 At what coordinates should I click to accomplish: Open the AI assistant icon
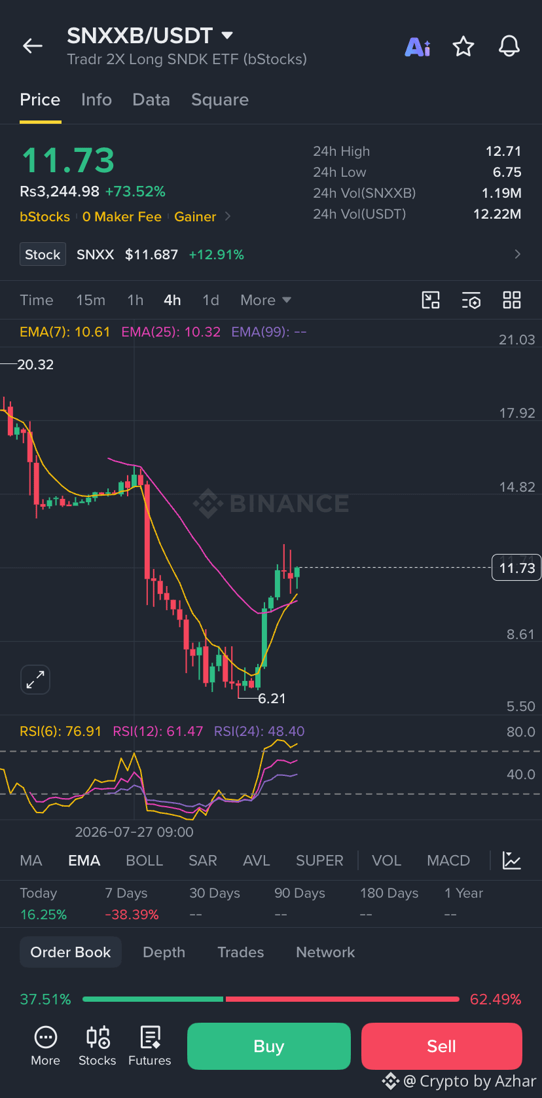pyautogui.click(x=418, y=46)
